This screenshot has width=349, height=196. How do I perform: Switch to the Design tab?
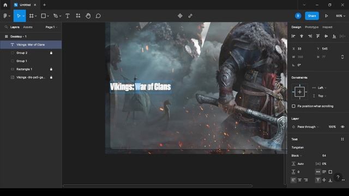(296, 27)
